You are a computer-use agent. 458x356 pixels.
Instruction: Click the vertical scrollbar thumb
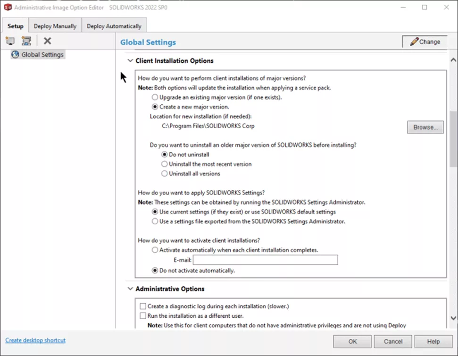tap(453, 139)
